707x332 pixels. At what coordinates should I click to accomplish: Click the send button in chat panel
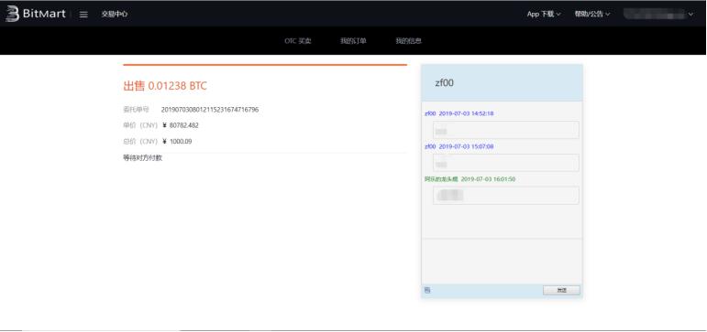pos(561,290)
